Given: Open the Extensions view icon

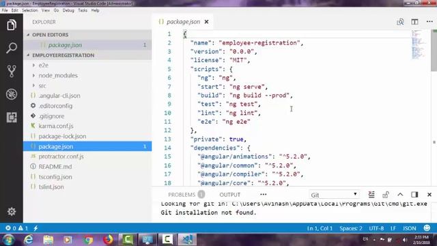Looking at the screenshot, I should [x=12, y=118].
